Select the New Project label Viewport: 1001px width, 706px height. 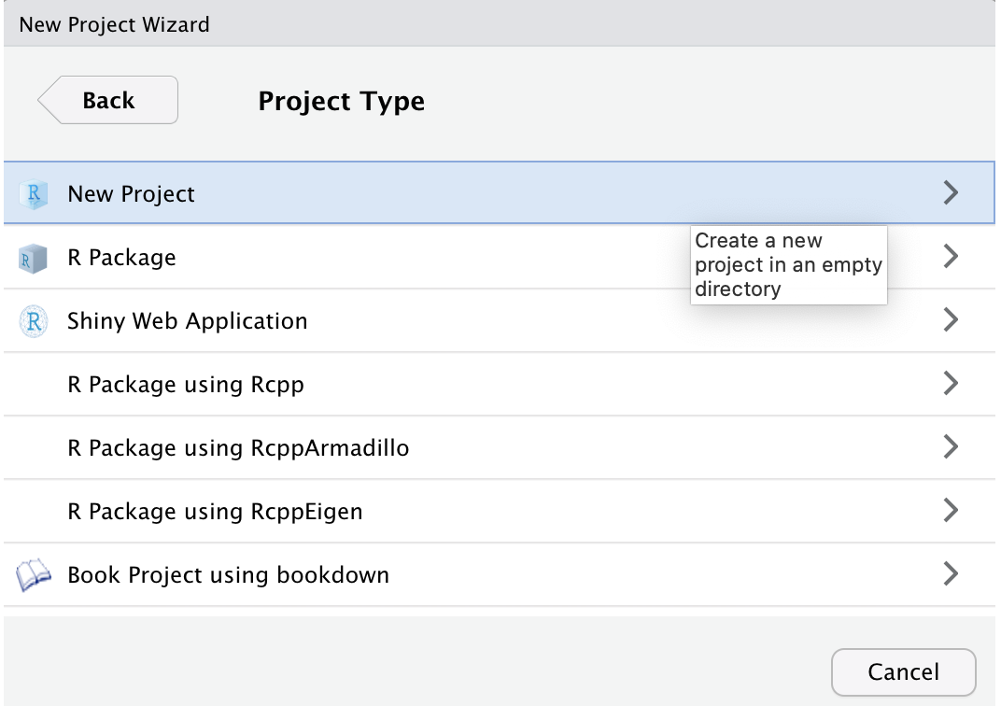131,194
